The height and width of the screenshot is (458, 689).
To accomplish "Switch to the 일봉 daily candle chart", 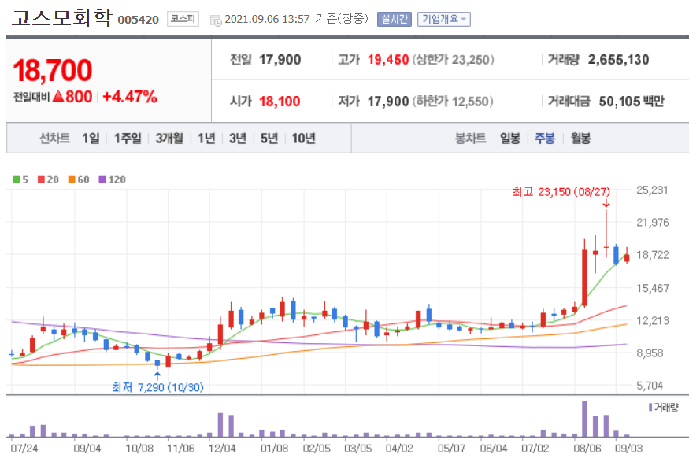I will [510, 139].
